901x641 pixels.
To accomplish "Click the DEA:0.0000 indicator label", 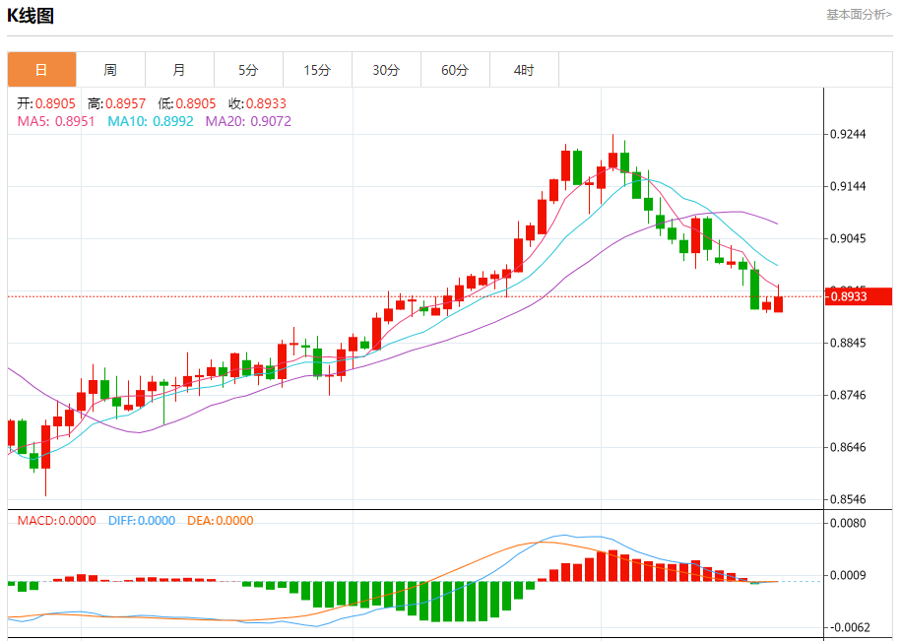I will coord(220,520).
